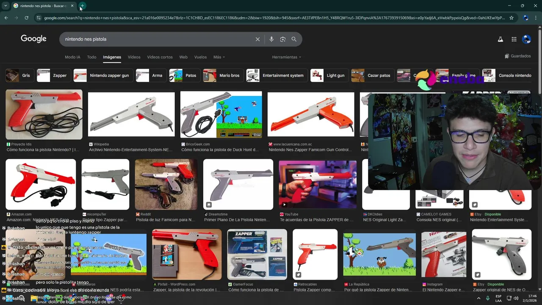Open Instagram Nintendo Zapper image
This screenshot has height=305, width=542.
point(444,255)
